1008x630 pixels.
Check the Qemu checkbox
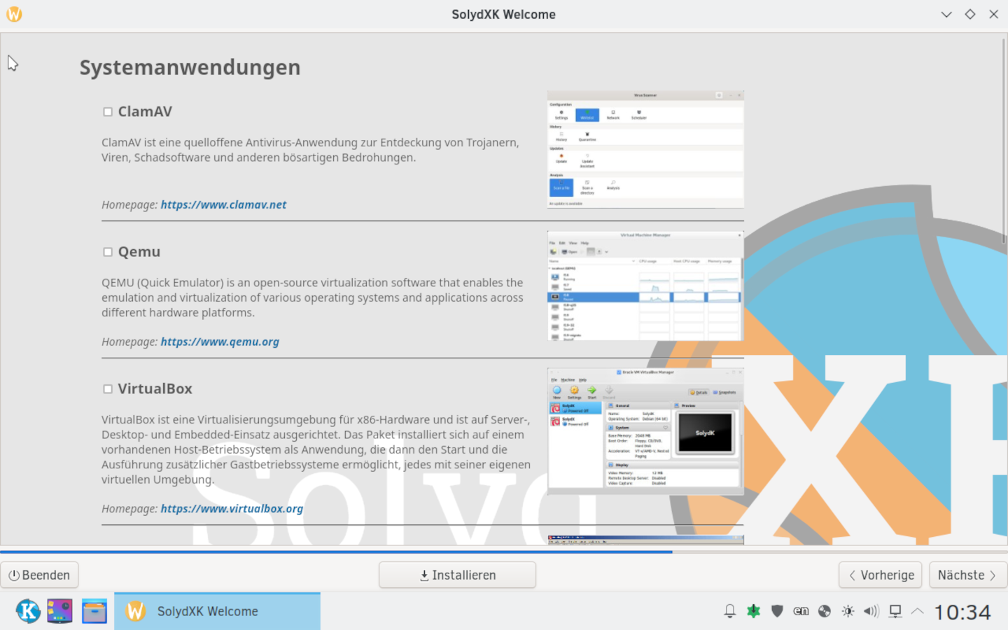(108, 252)
